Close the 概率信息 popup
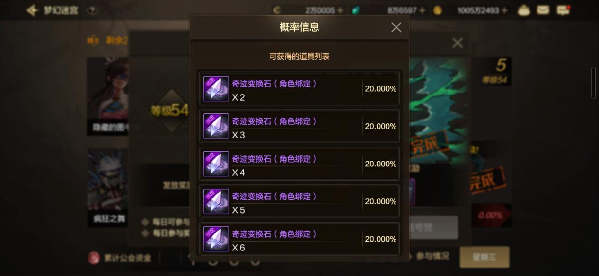This screenshot has width=599, height=276. (396, 27)
